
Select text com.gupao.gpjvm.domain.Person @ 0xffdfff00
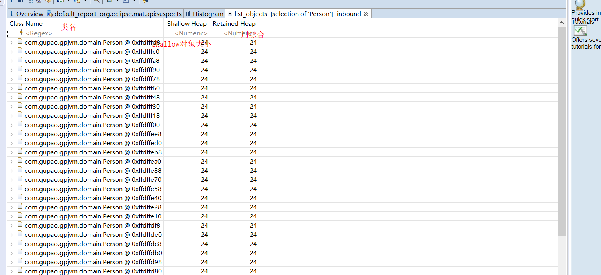pos(92,125)
